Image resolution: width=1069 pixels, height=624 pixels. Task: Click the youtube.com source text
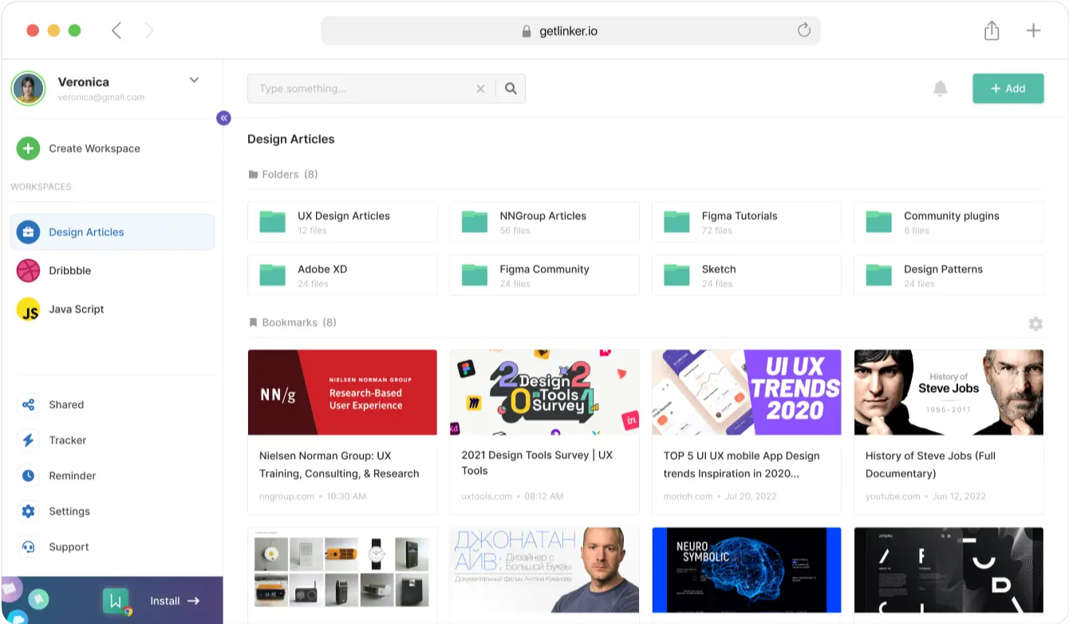(x=893, y=496)
